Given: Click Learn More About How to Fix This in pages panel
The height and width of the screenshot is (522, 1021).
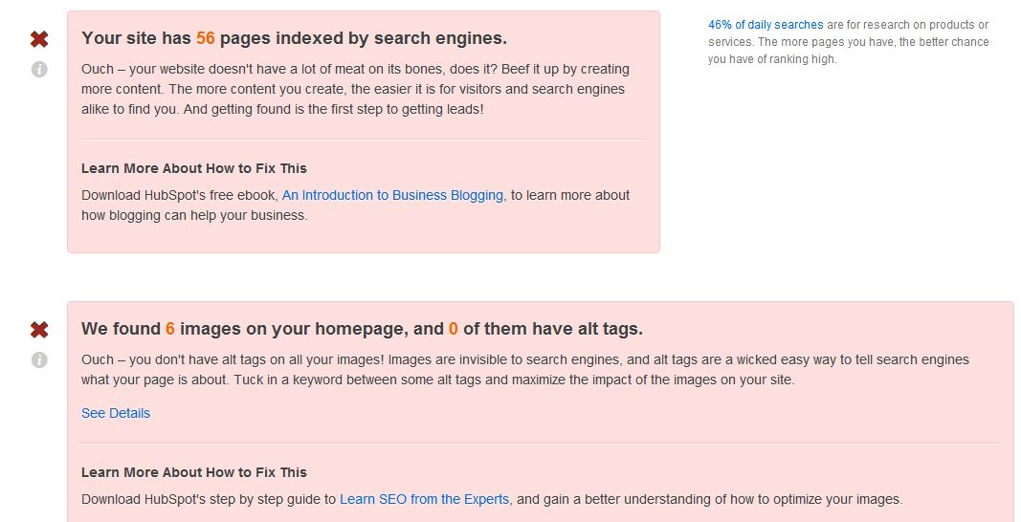Looking at the screenshot, I should (194, 168).
